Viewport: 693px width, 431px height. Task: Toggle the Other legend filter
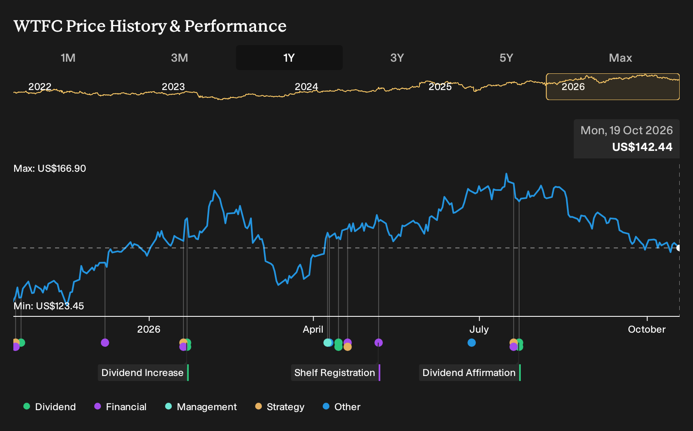(x=341, y=407)
